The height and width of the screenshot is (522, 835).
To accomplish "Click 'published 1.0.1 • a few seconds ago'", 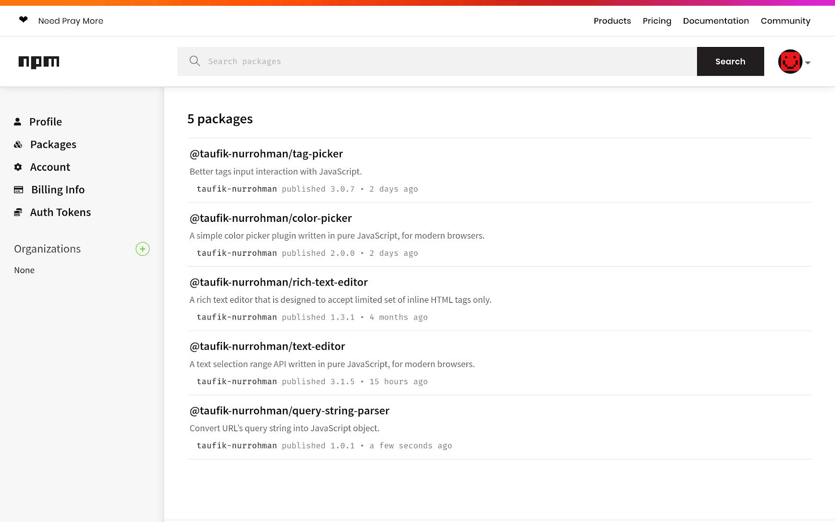I will (x=367, y=446).
